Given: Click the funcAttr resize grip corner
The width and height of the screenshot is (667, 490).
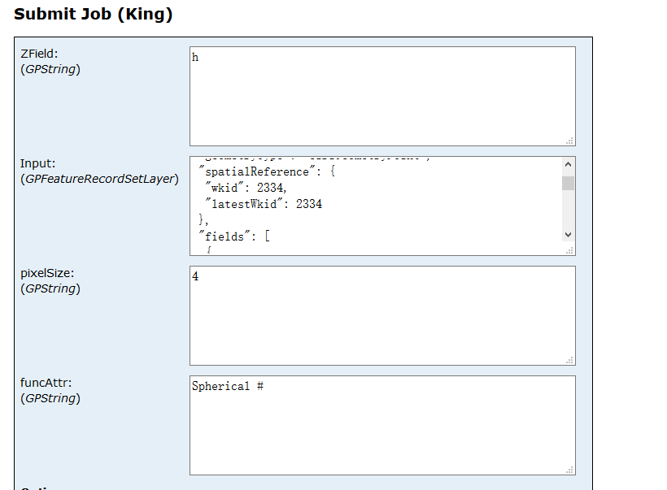Looking at the screenshot, I should pos(570,470).
